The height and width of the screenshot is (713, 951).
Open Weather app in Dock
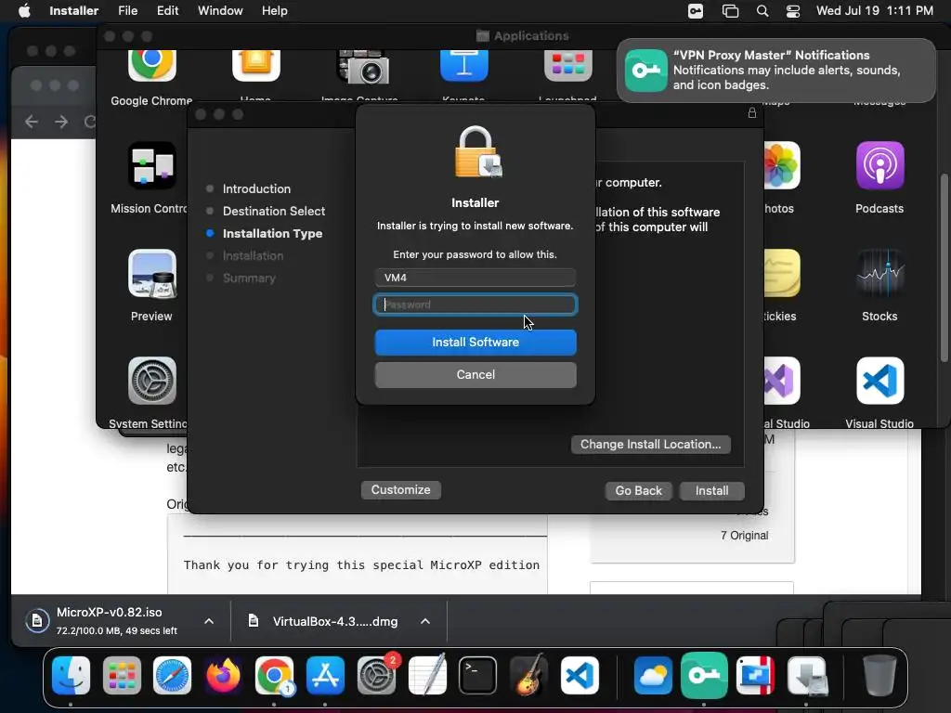pos(653,675)
